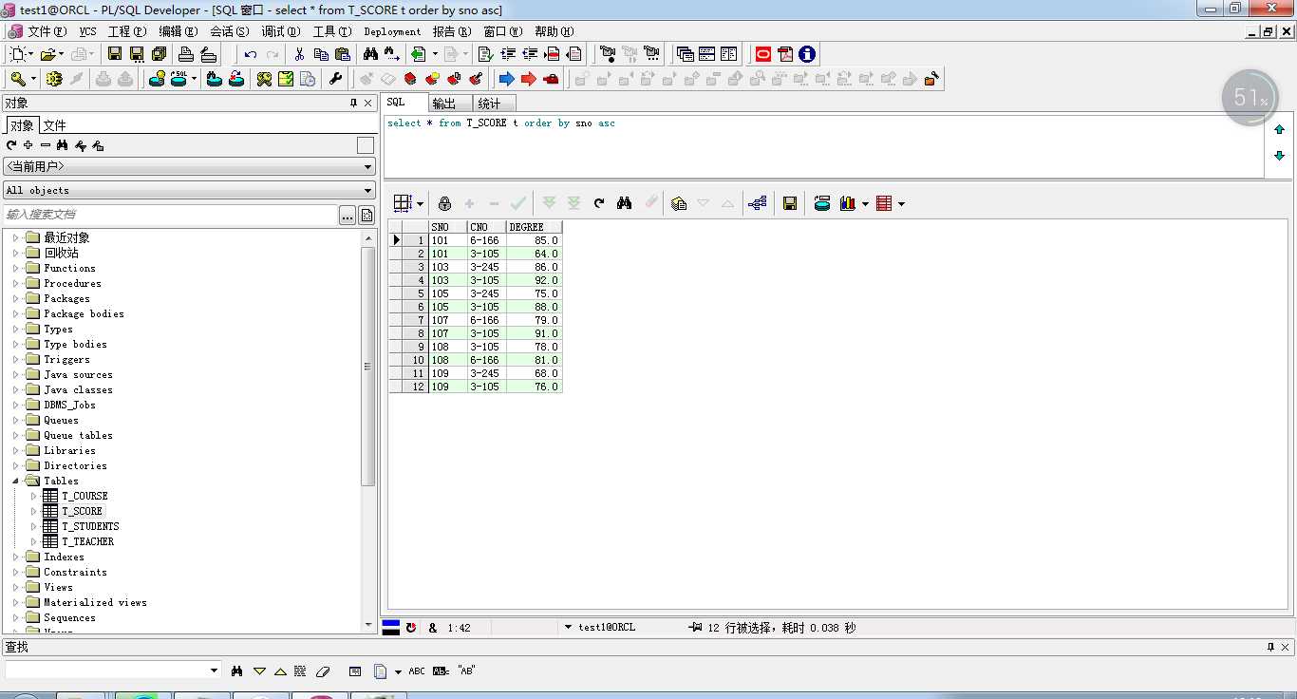Expand the T_SCORE table node
Image resolution: width=1297 pixels, height=699 pixels.
point(34,511)
